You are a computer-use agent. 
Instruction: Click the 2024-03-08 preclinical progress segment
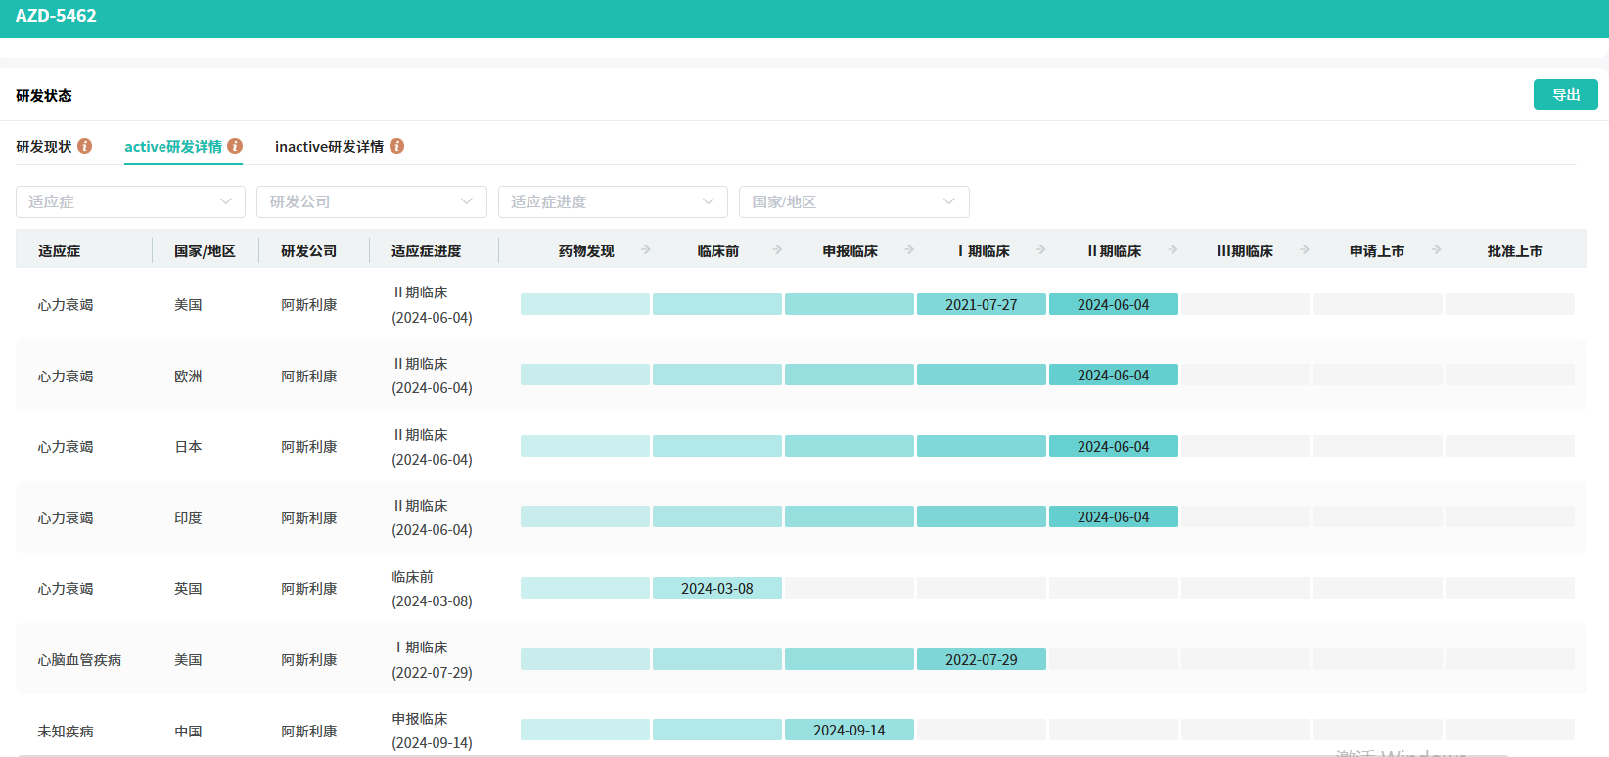click(x=716, y=589)
